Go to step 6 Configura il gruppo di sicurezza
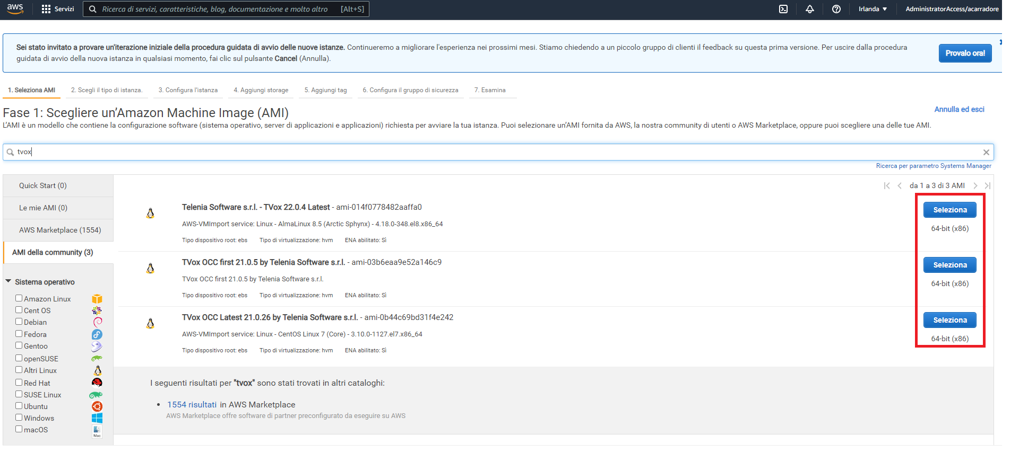 (410, 90)
